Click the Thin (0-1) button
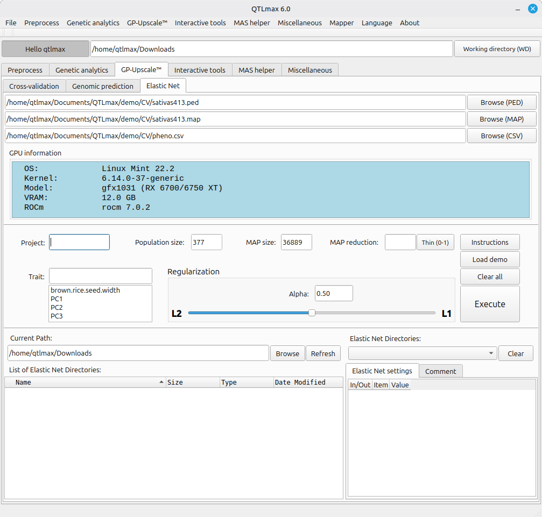This screenshot has width=542, height=517. [435, 243]
